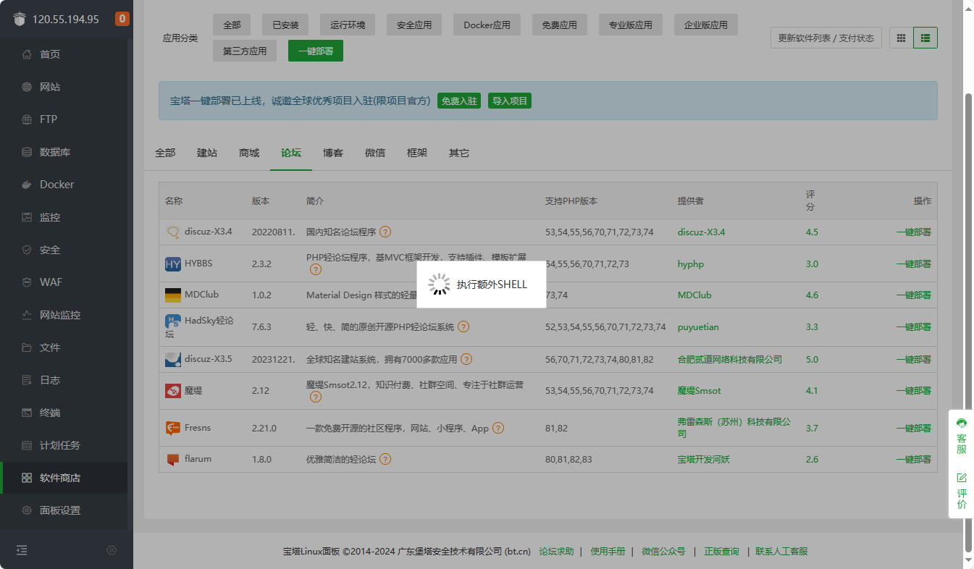
Task: Click version text 20231221. of discuz-X3.5
Action: pos(274,359)
